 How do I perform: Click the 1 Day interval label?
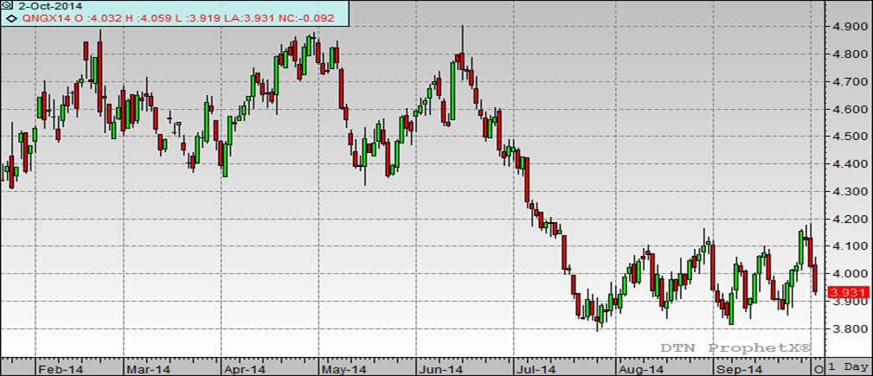coord(849,367)
